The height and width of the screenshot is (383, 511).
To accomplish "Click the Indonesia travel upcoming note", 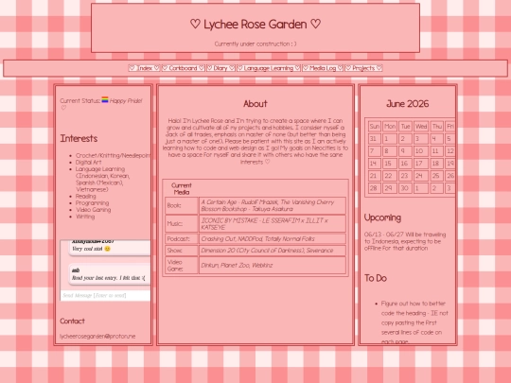I will (x=405, y=241).
